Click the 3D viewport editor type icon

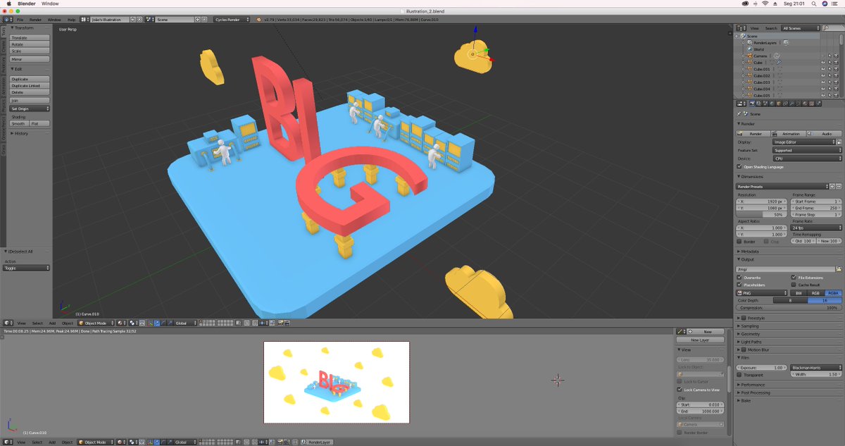7,323
